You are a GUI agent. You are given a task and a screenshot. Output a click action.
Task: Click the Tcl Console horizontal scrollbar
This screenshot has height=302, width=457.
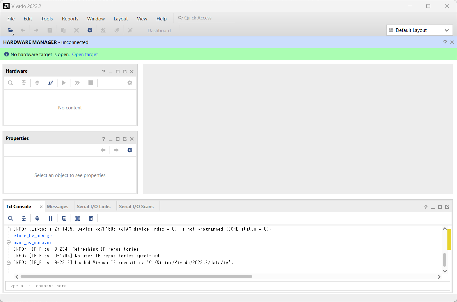click(136, 276)
